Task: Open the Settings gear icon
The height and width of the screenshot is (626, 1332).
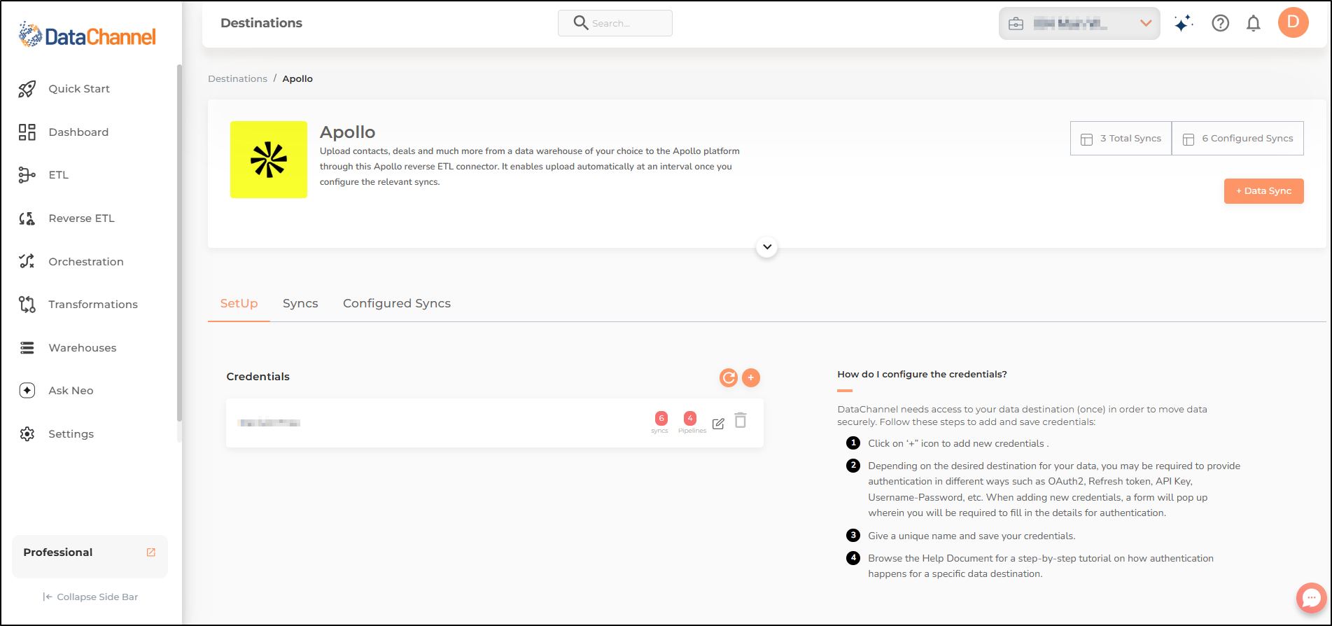Action: pos(27,434)
